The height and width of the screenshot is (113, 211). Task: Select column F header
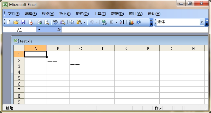click(148, 48)
